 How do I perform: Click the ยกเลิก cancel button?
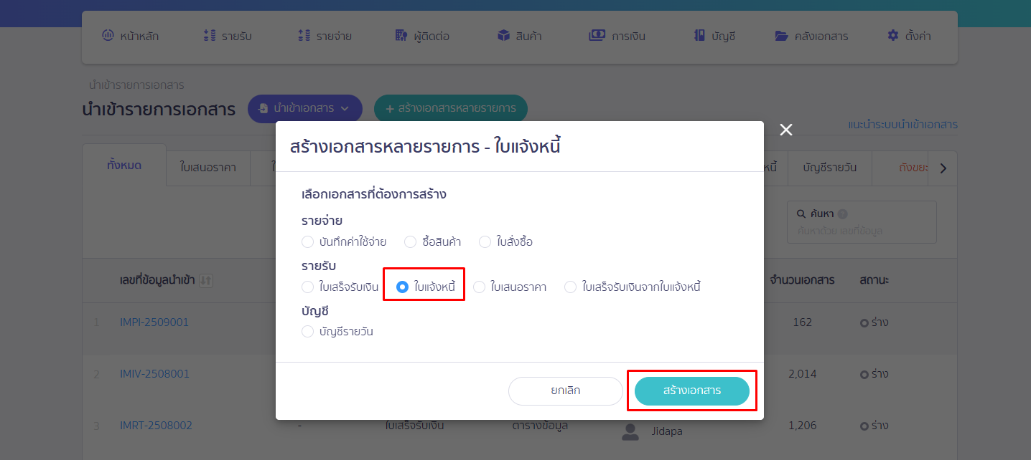click(x=566, y=391)
